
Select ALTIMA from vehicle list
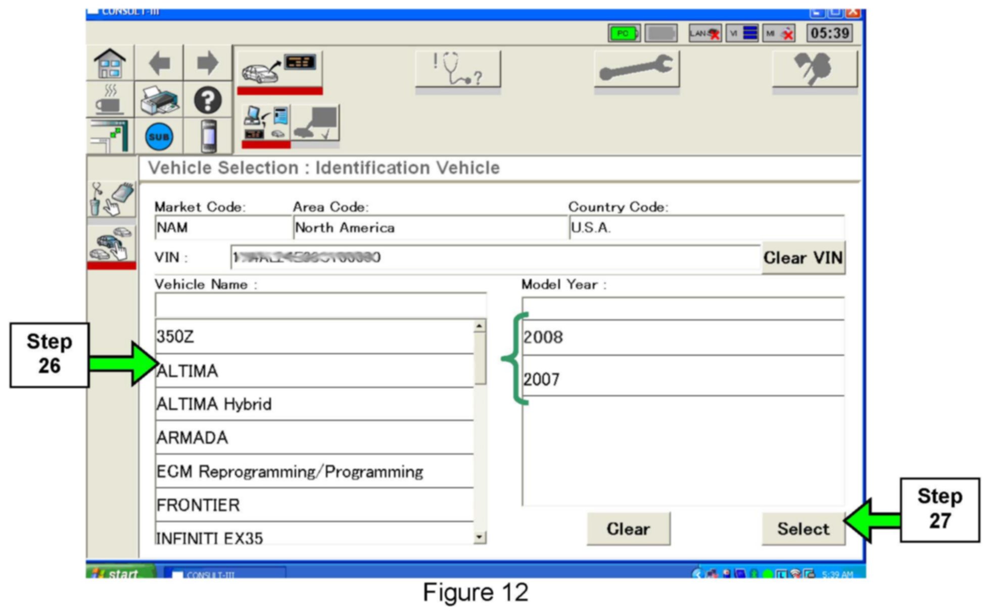click(313, 371)
